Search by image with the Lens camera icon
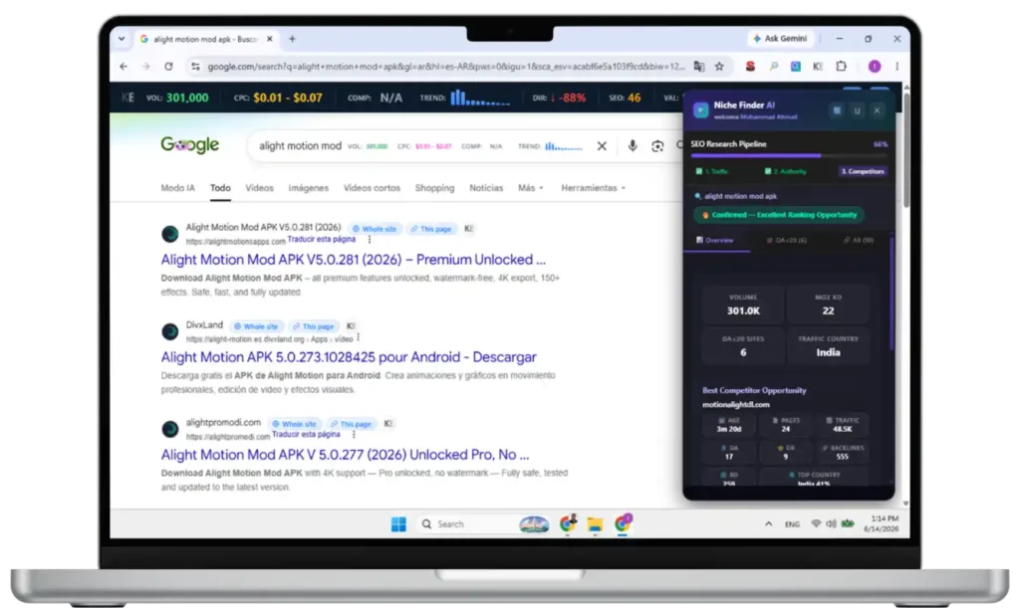Viewport: 1020px width, 608px height. (657, 146)
